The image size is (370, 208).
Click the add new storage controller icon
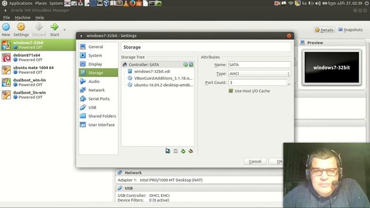[x=168, y=151]
